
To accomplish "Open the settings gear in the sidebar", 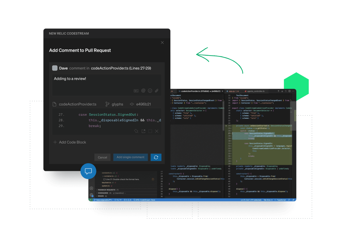I will click(91, 194).
